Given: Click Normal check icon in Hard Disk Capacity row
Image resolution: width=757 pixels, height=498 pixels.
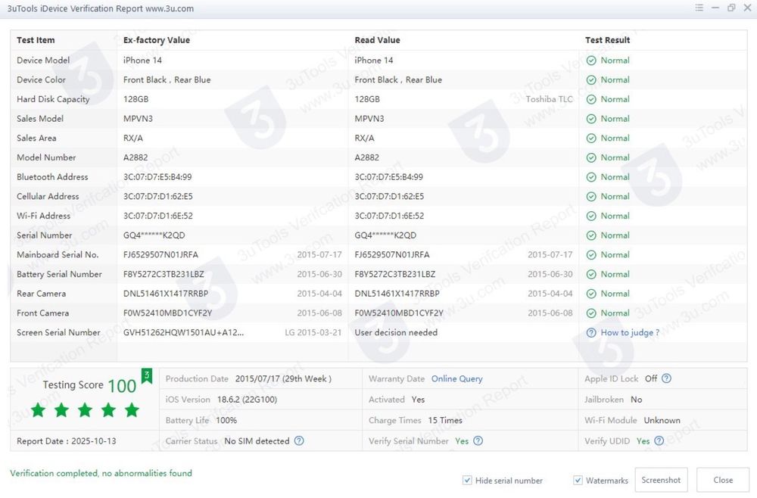Looking at the screenshot, I should tap(591, 99).
